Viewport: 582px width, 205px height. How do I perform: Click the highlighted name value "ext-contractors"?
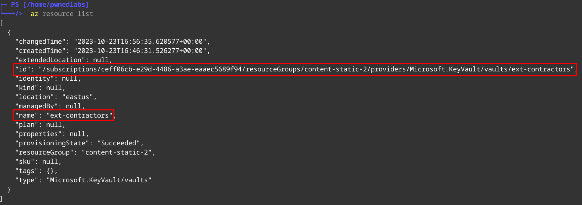(x=79, y=115)
